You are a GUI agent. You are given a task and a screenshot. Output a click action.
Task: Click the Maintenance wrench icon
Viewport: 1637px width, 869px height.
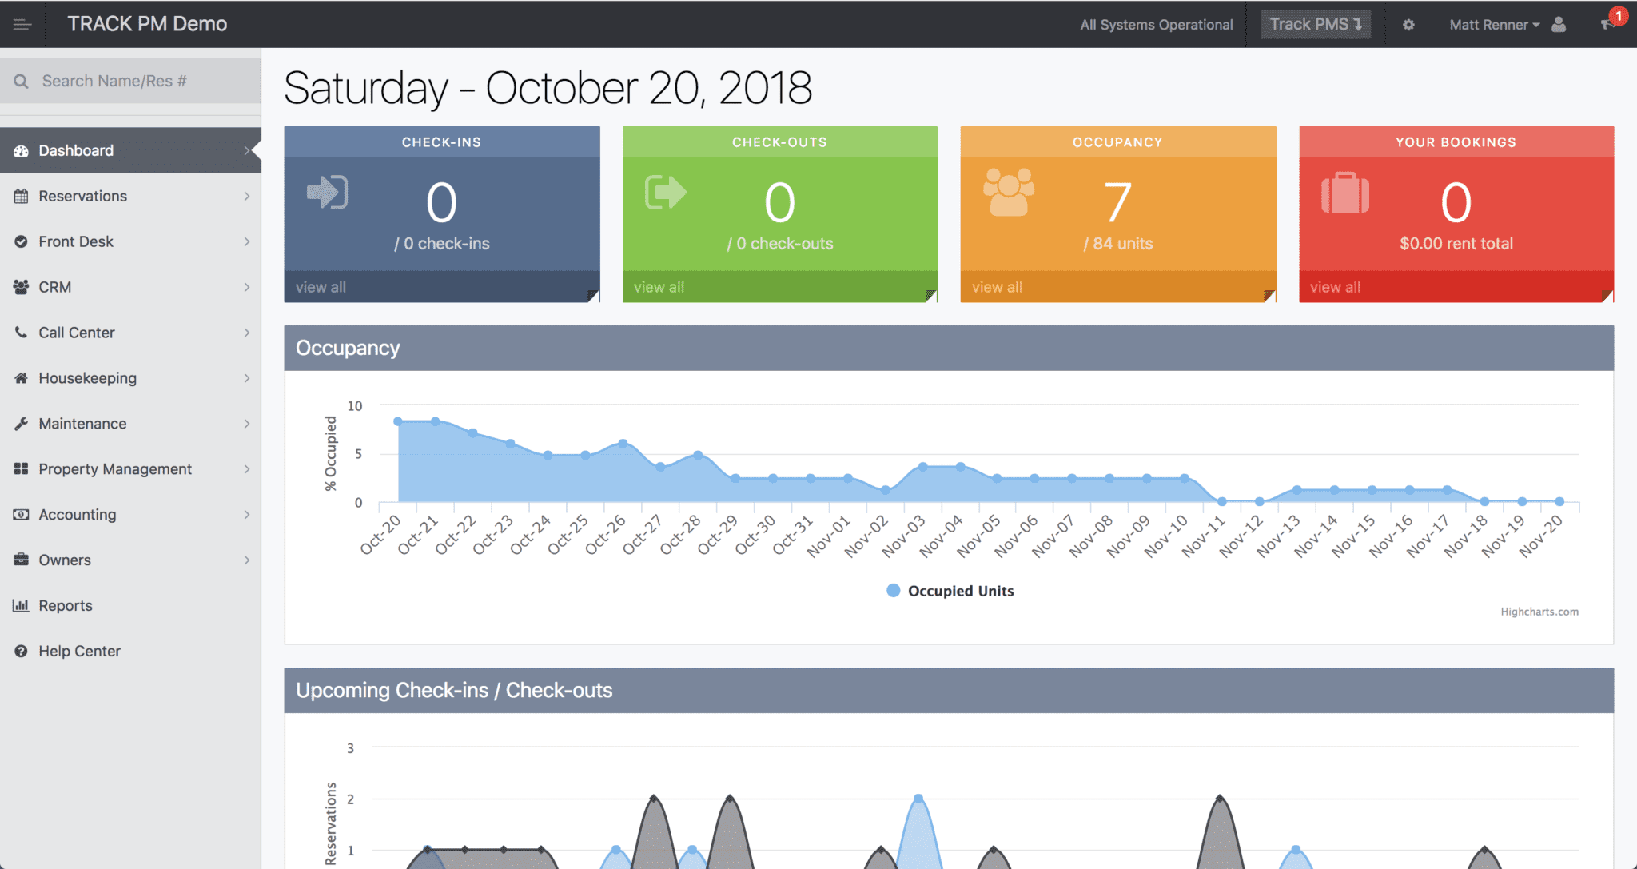[x=21, y=424]
